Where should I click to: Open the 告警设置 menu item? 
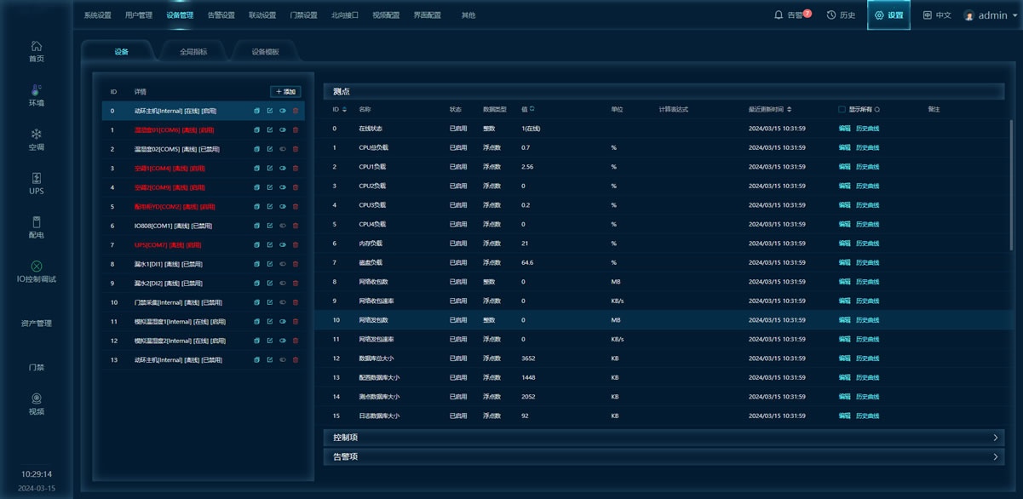pos(221,15)
